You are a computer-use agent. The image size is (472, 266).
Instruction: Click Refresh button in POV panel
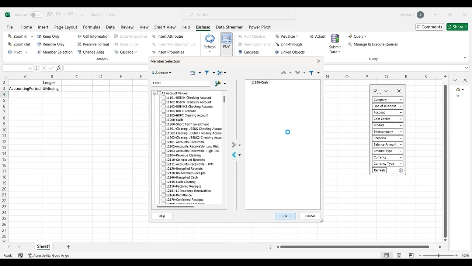tap(379, 170)
